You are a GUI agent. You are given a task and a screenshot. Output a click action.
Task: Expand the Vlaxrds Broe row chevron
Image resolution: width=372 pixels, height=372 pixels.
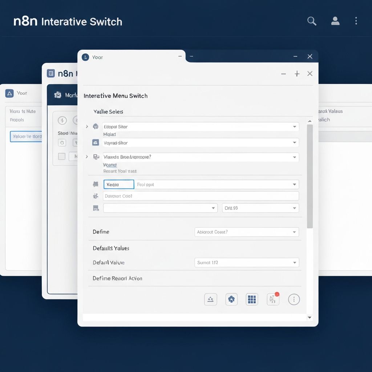tap(87, 157)
